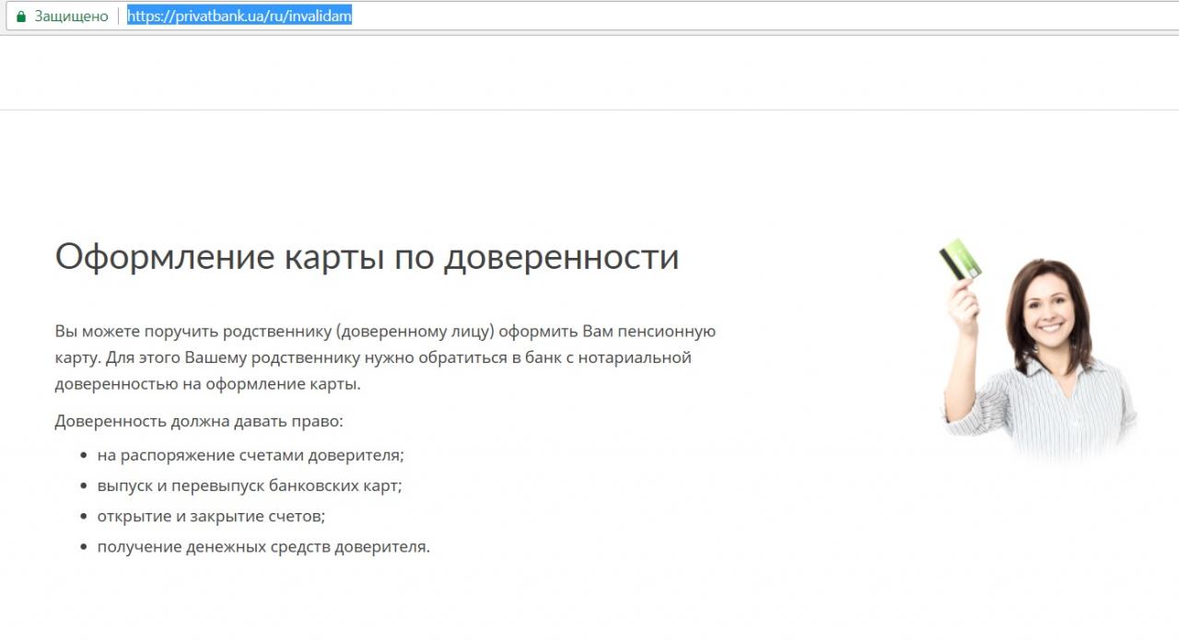Click the paragraph line starting "Вы можете поручить"
1179x642 pixels.
tap(276, 332)
